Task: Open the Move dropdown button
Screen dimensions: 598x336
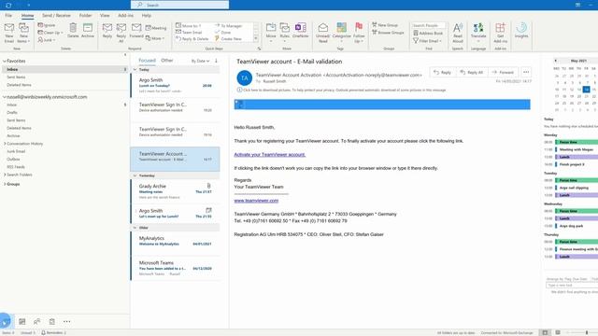Action: click(x=271, y=33)
